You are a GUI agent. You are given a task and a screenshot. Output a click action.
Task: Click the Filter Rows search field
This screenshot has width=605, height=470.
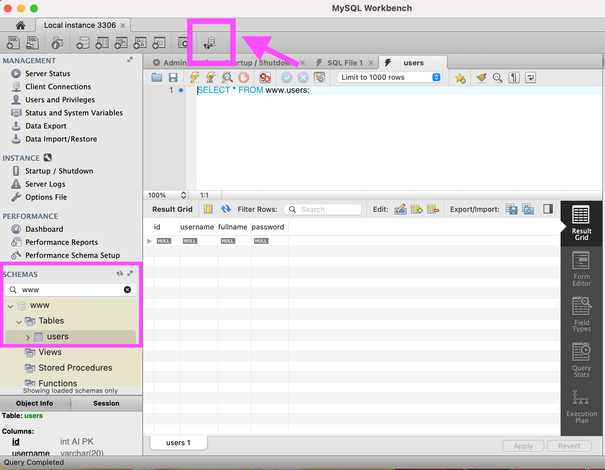(323, 210)
